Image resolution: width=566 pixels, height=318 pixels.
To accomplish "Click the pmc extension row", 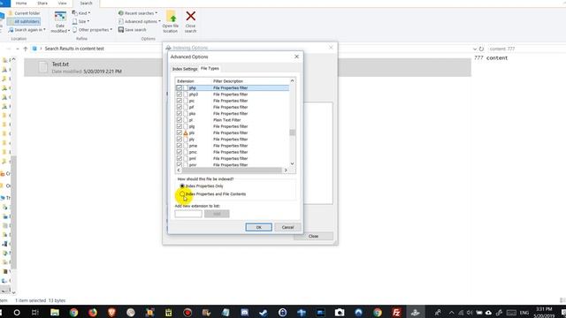I will (233, 152).
